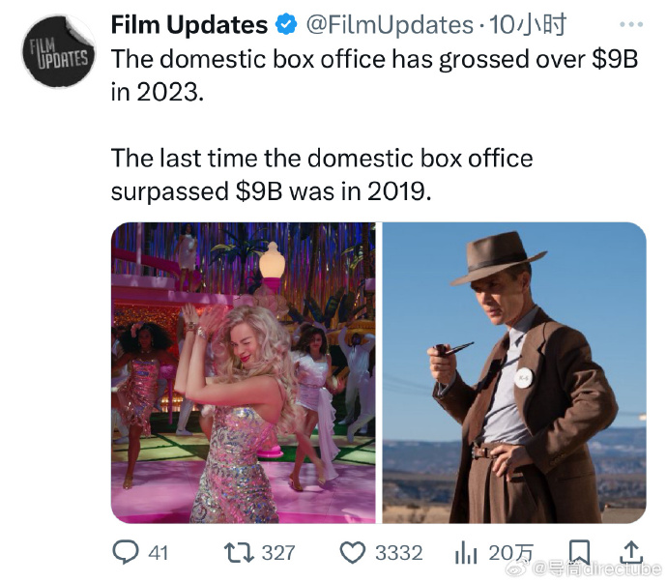Click the 10小时 timestamp
This screenshot has height=583, width=667.
pyautogui.click(x=527, y=24)
